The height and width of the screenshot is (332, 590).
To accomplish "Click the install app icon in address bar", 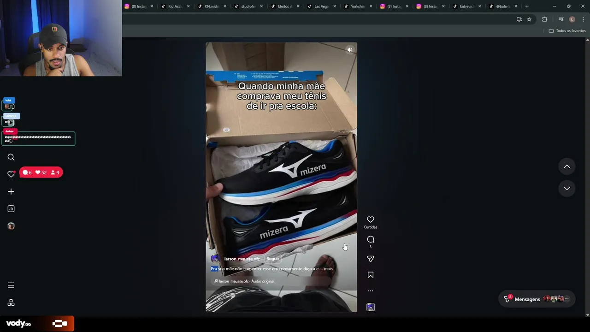I will coord(519,19).
